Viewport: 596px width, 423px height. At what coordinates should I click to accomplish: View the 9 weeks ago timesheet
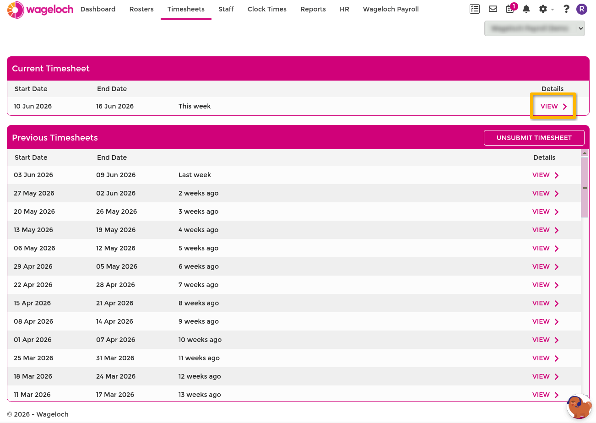click(x=546, y=321)
